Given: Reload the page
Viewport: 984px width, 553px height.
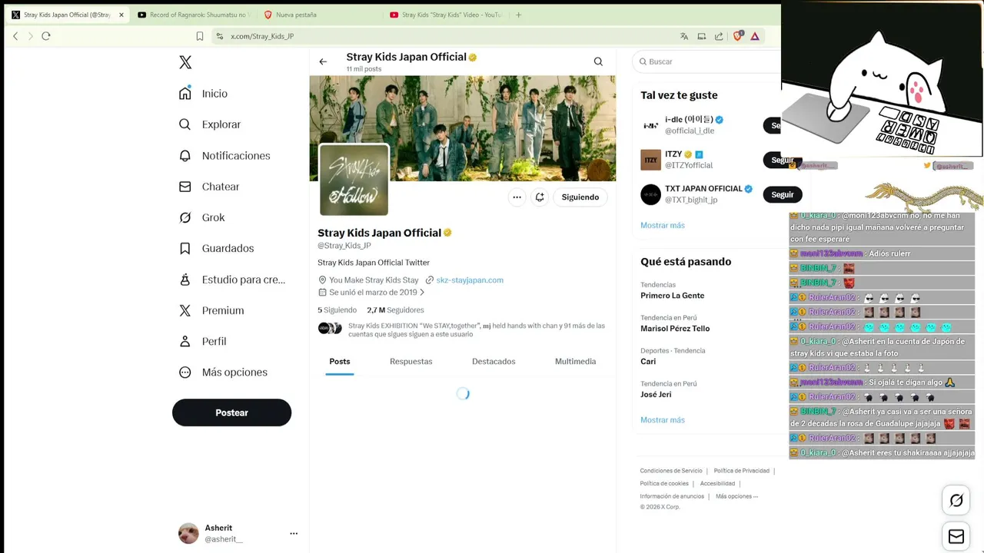Looking at the screenshot, I should point(46,36).
